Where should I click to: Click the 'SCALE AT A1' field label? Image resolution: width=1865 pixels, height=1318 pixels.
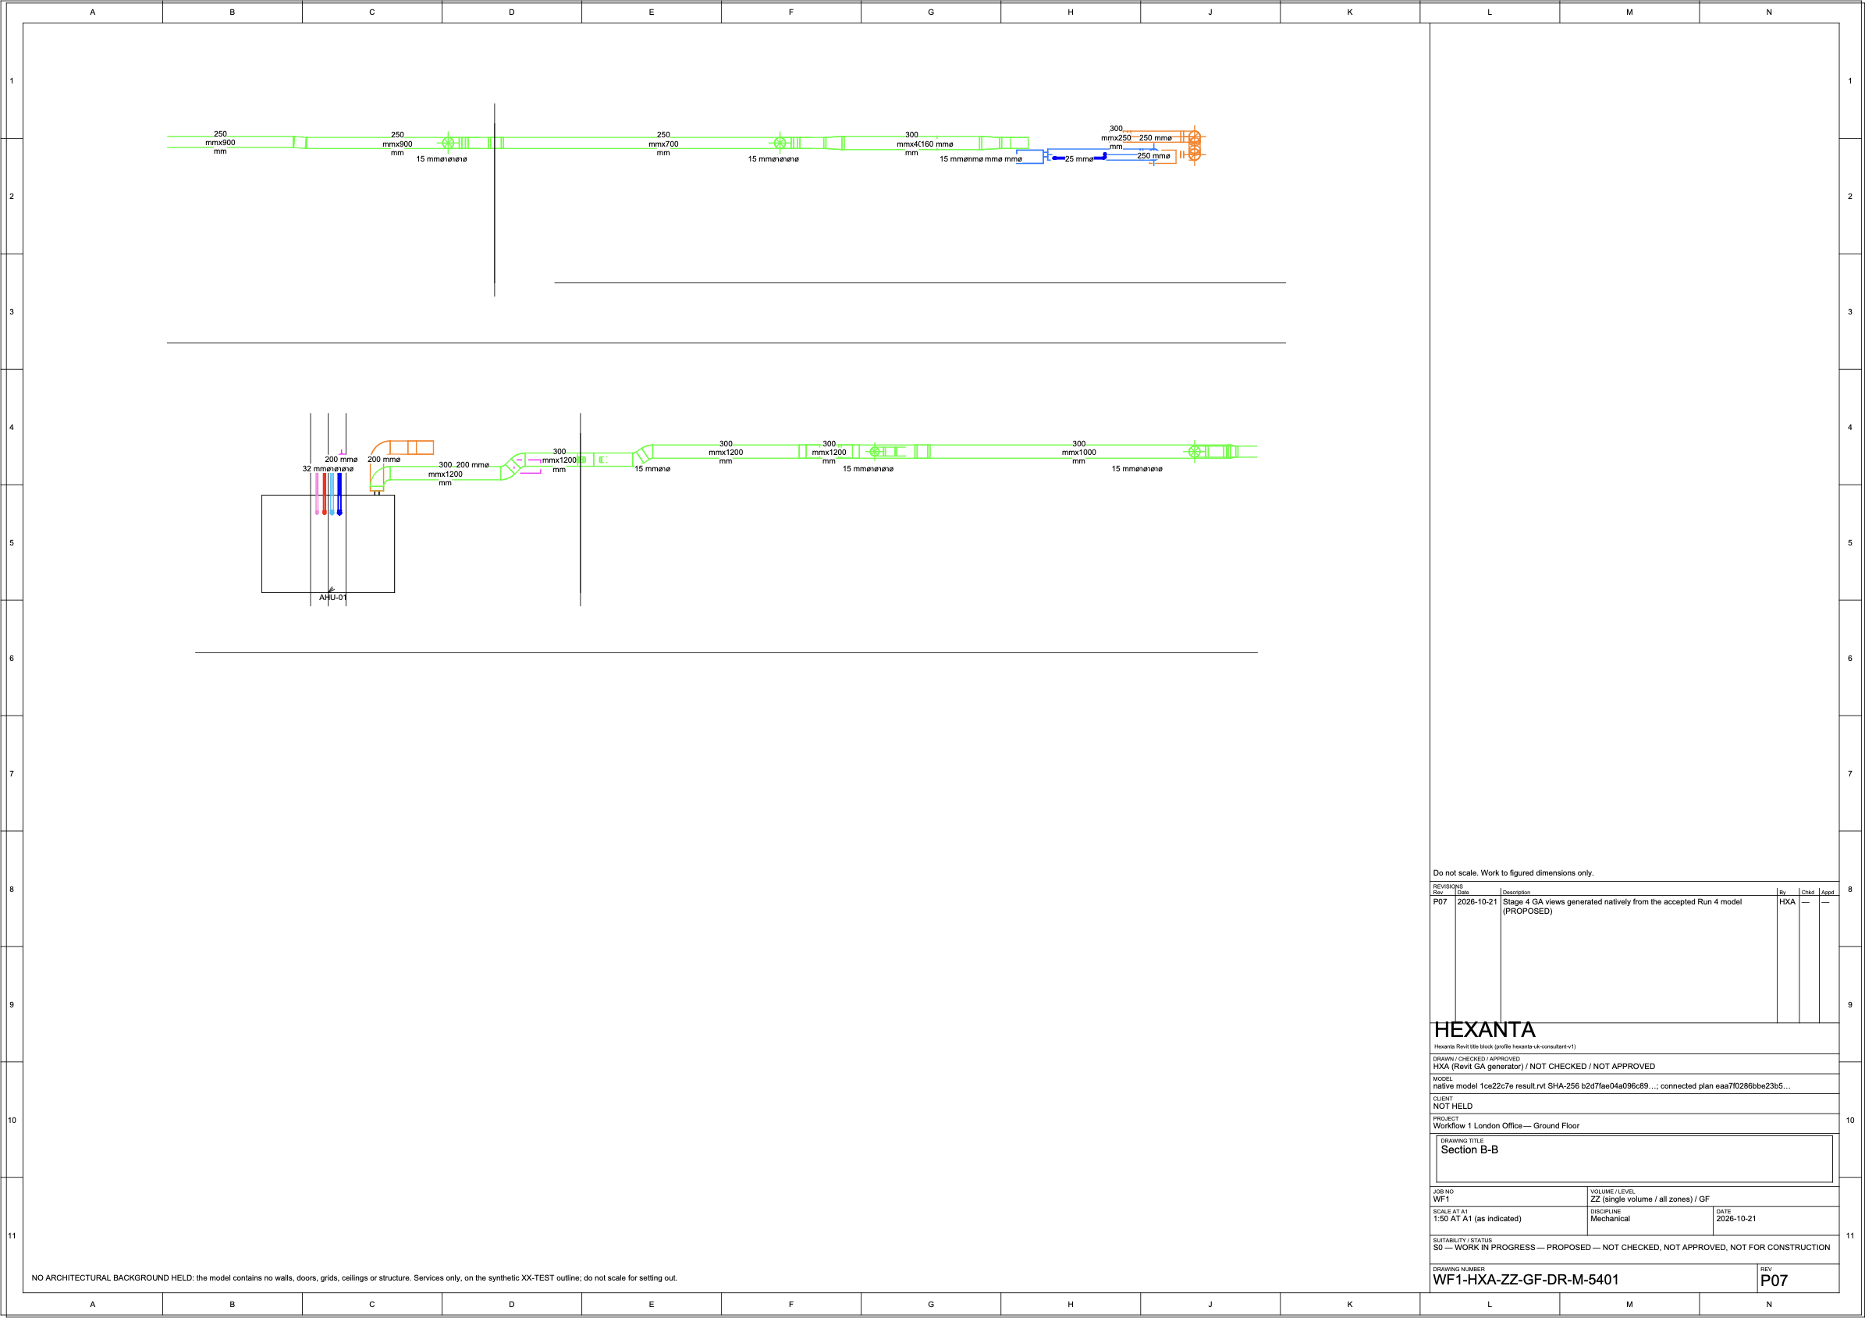[x=1450, y=1212]
